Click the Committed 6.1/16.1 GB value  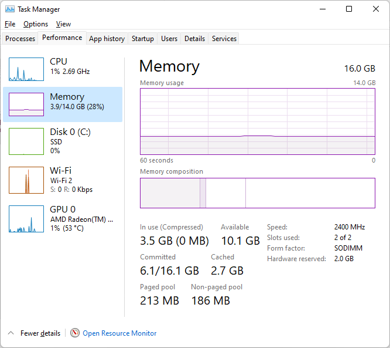click(x=169, y=271)
